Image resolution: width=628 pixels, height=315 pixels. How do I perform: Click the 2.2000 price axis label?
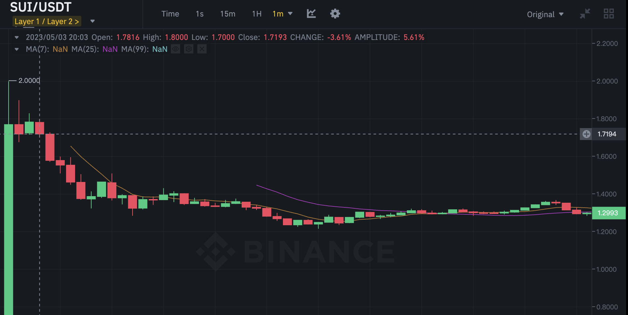(607, 44)
